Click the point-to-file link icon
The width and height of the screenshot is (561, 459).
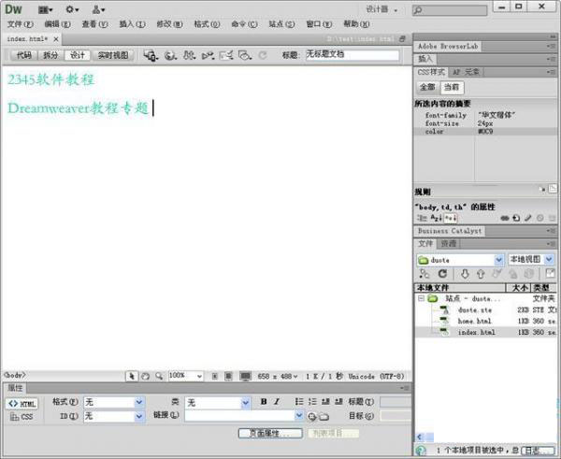[312, 416]
